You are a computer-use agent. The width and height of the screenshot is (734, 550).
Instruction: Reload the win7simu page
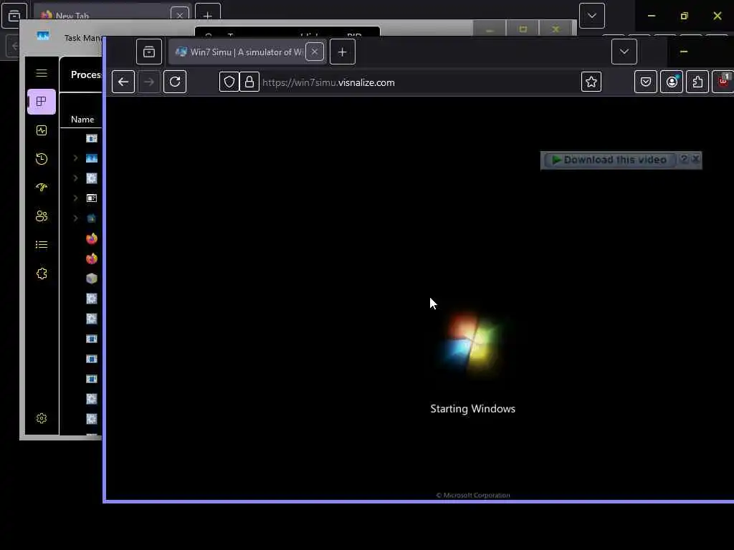175,82
